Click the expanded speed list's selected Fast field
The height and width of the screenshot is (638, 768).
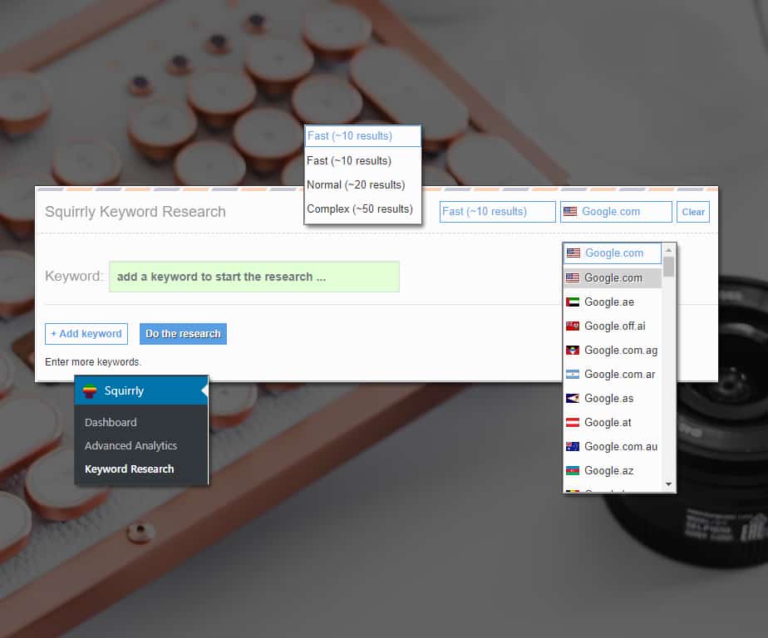tap(362, 135)
